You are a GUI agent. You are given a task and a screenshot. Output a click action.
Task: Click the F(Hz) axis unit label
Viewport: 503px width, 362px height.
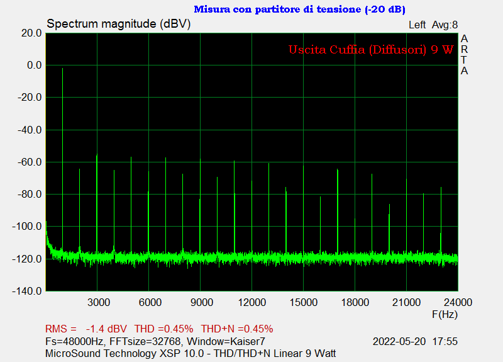pyautogui.click(x=445, y=314)
